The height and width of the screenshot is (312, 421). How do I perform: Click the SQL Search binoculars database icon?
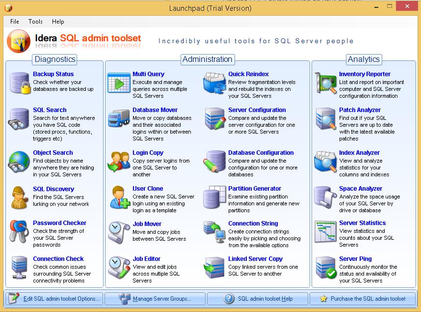[19, 119]
